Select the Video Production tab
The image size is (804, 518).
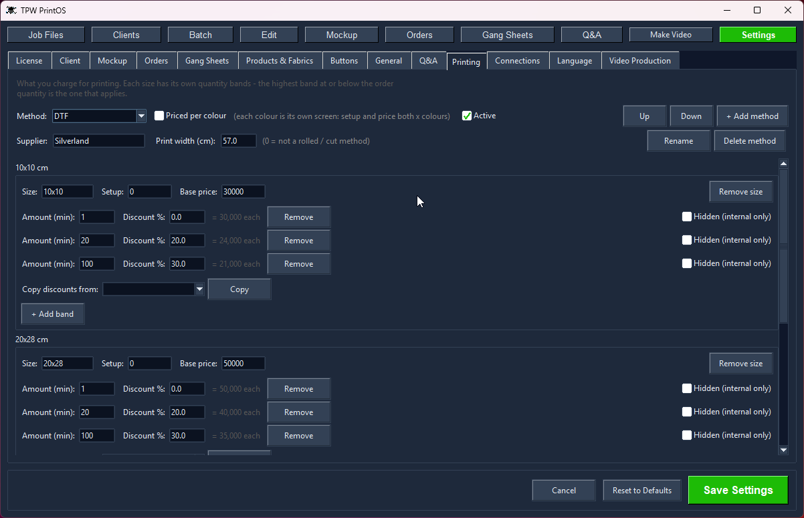(x=640, y=61)
